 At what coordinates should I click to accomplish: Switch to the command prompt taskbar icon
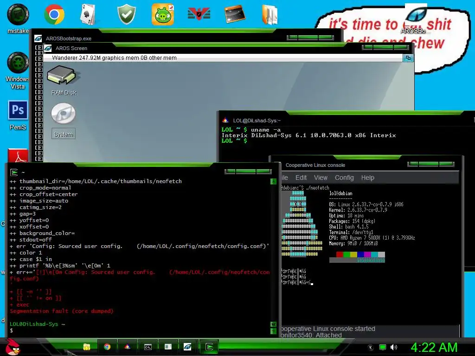point(148,347)
